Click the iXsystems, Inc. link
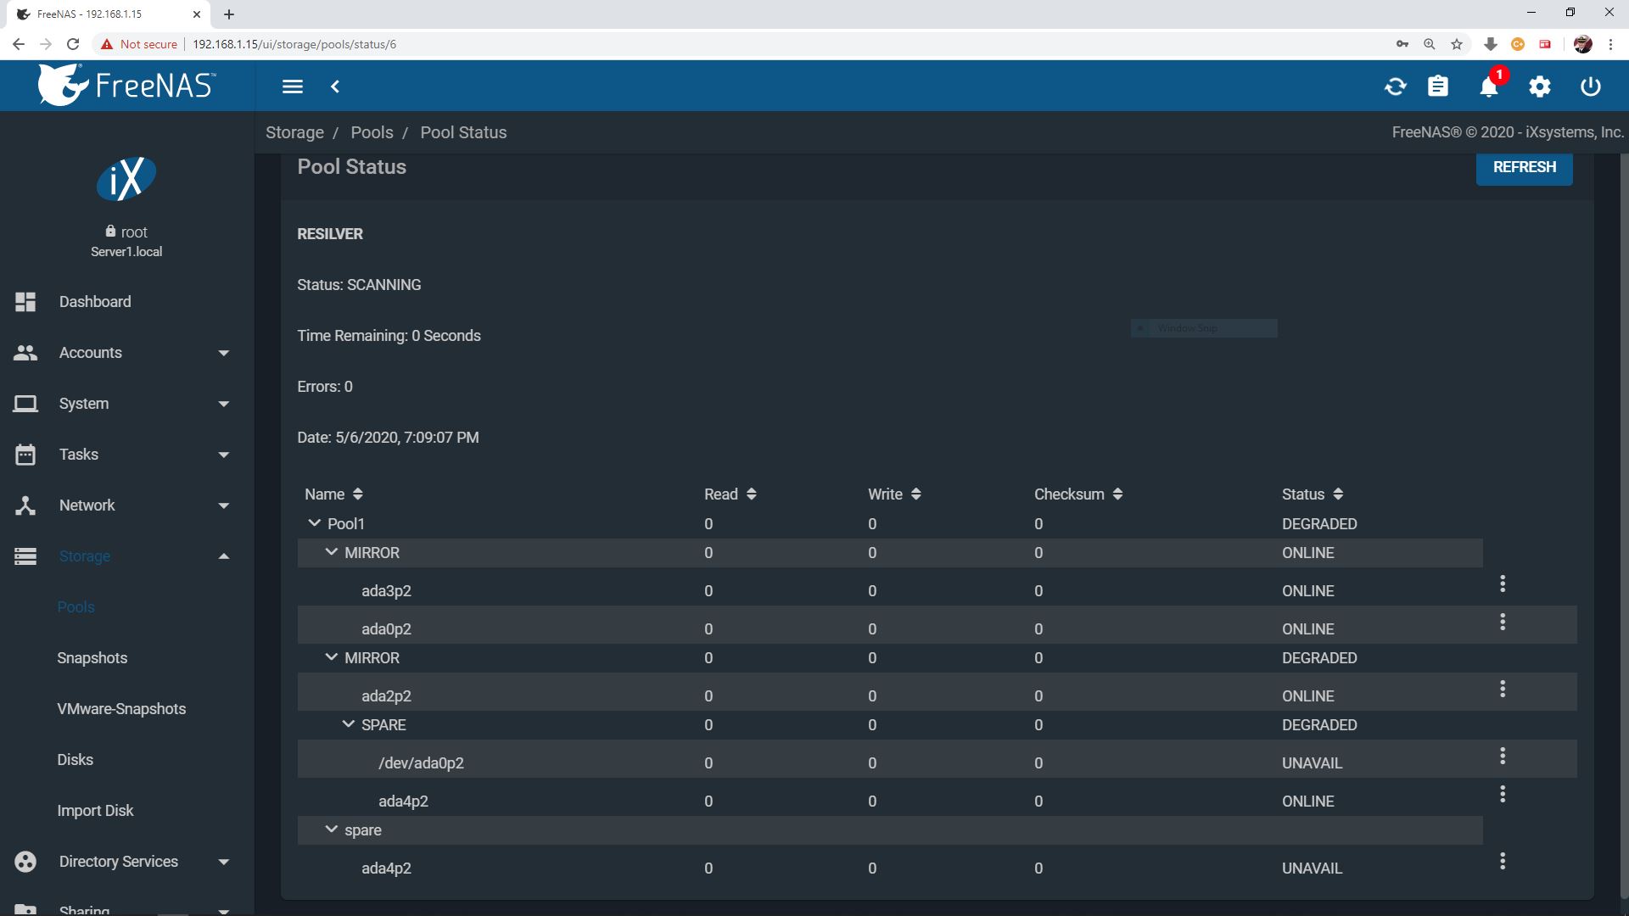 coord(1575,132)
